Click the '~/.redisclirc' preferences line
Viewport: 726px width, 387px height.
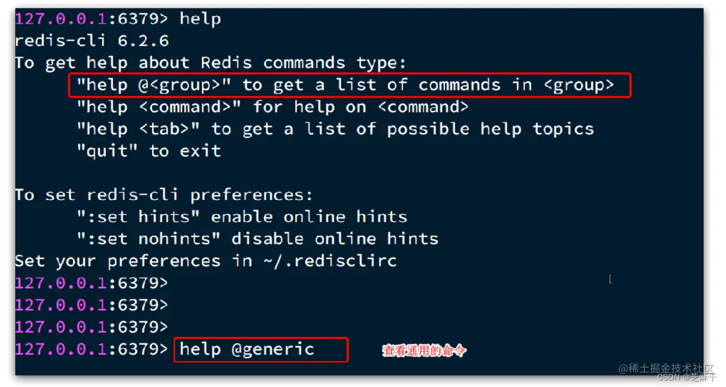click(206, 261)
